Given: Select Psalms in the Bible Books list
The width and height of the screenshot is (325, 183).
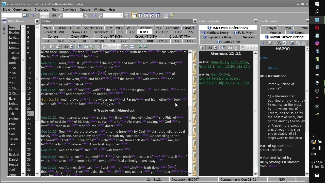Looking at the screenshot, I should tap(14, 119).
